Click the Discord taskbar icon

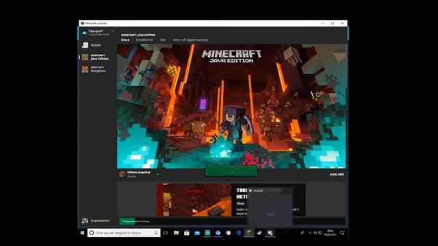click(x=270, y=232)
